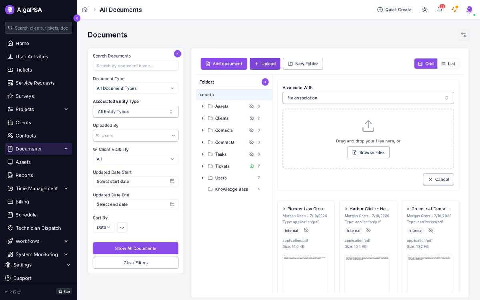This screenshot has width=480, height=300.
Task: Click Show All Documents button
Action: 136,248
